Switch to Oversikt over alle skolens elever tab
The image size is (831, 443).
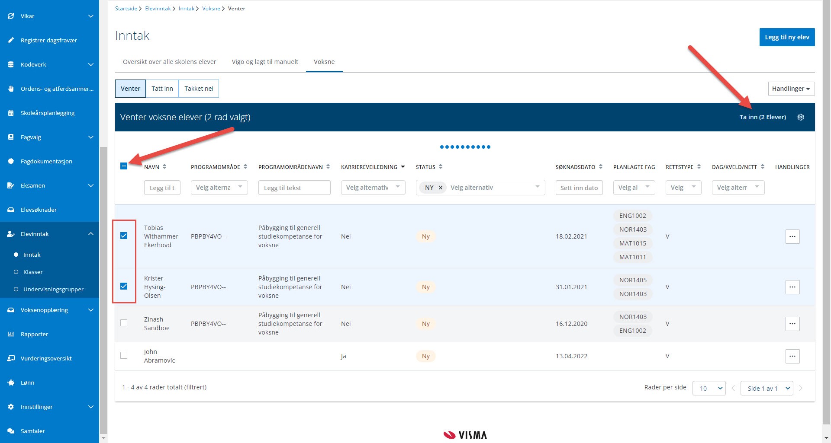pos(170,62)
